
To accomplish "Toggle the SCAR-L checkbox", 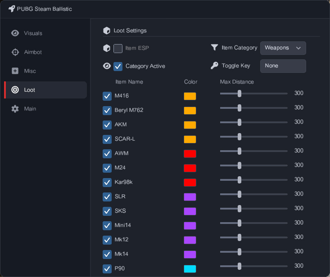I will [x=107, y=139].
